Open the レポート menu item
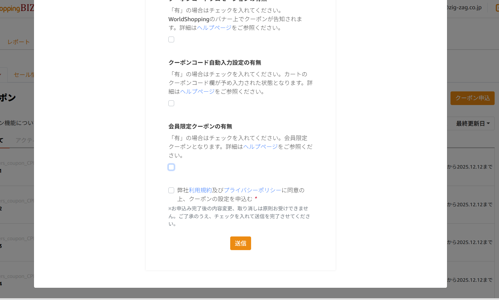Screen dimensions: 499x300 19,42
